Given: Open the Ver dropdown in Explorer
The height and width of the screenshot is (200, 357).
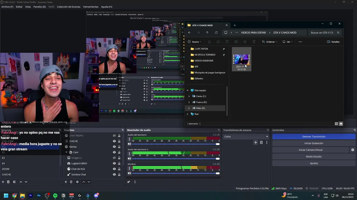Looking at the screenshot, I should tap(288, 42).
